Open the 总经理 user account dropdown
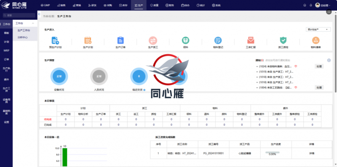The width and height of the screenshot is (337, 167). pos(323,5)
